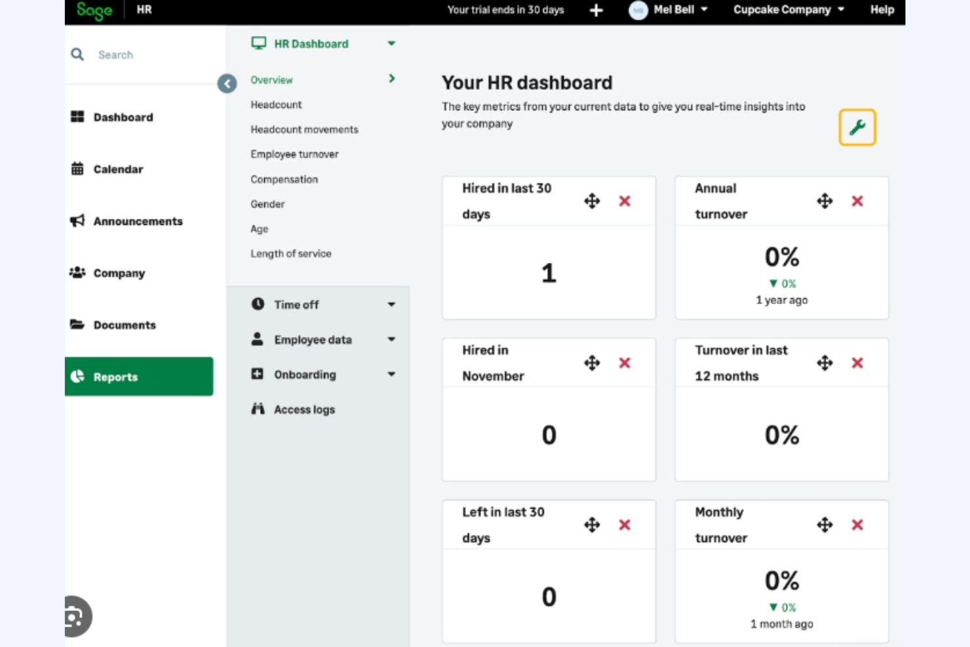970x647 pixels.
Task: Open the dashboard settings wrench button
Action: [857, 127]
